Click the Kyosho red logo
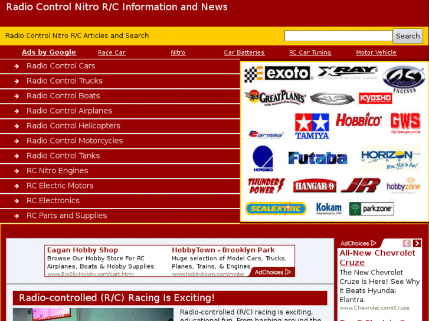Screen dimensions: 429x321 tap(375, 98)
